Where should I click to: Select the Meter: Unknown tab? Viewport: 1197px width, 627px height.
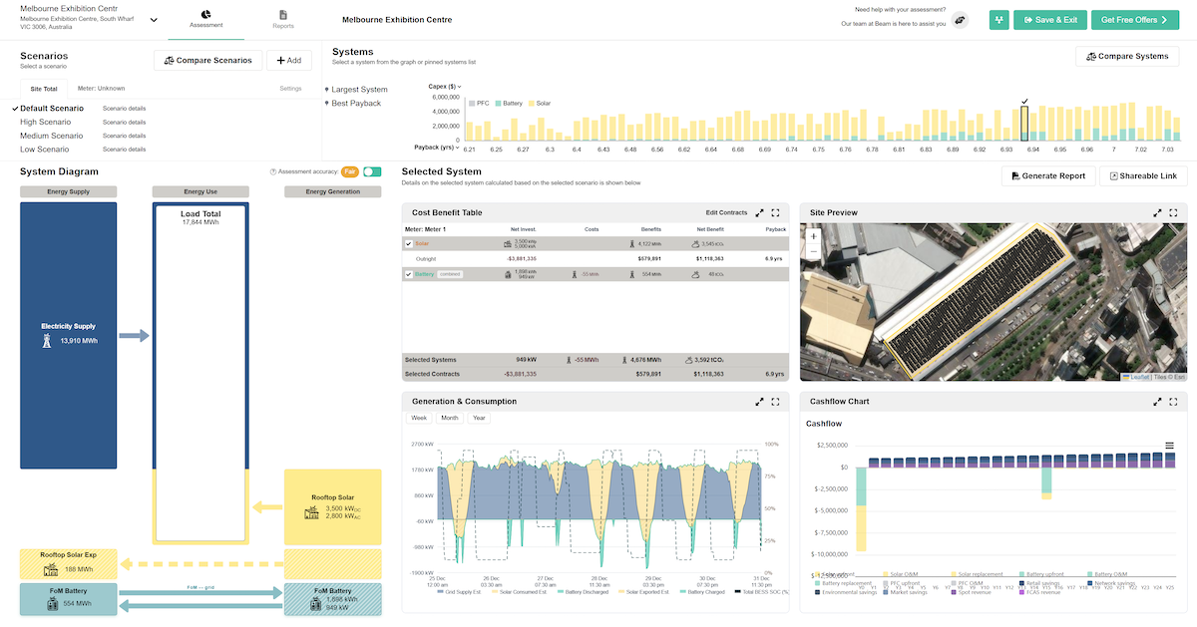point(101,89)
